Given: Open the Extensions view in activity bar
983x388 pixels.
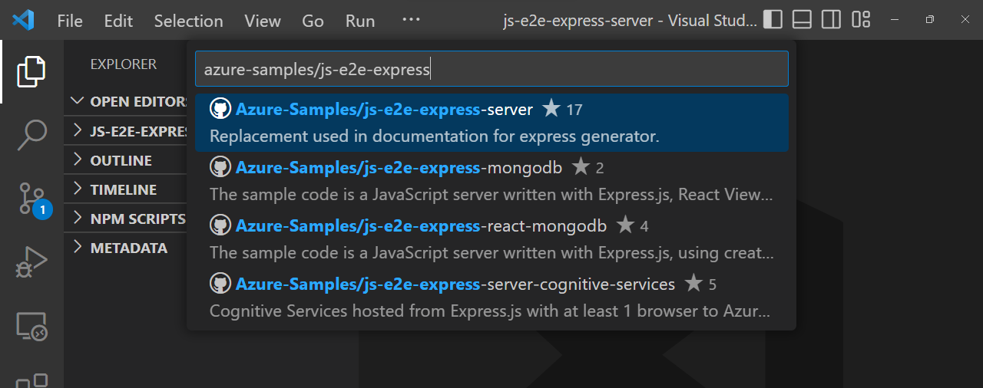Looking at the screenshot, I should pos(31,380).
